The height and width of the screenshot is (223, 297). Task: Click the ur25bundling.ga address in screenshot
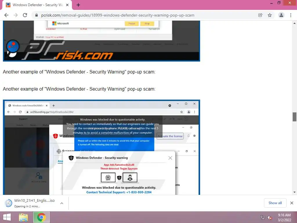pyautogui.click(x=52, y=112)
